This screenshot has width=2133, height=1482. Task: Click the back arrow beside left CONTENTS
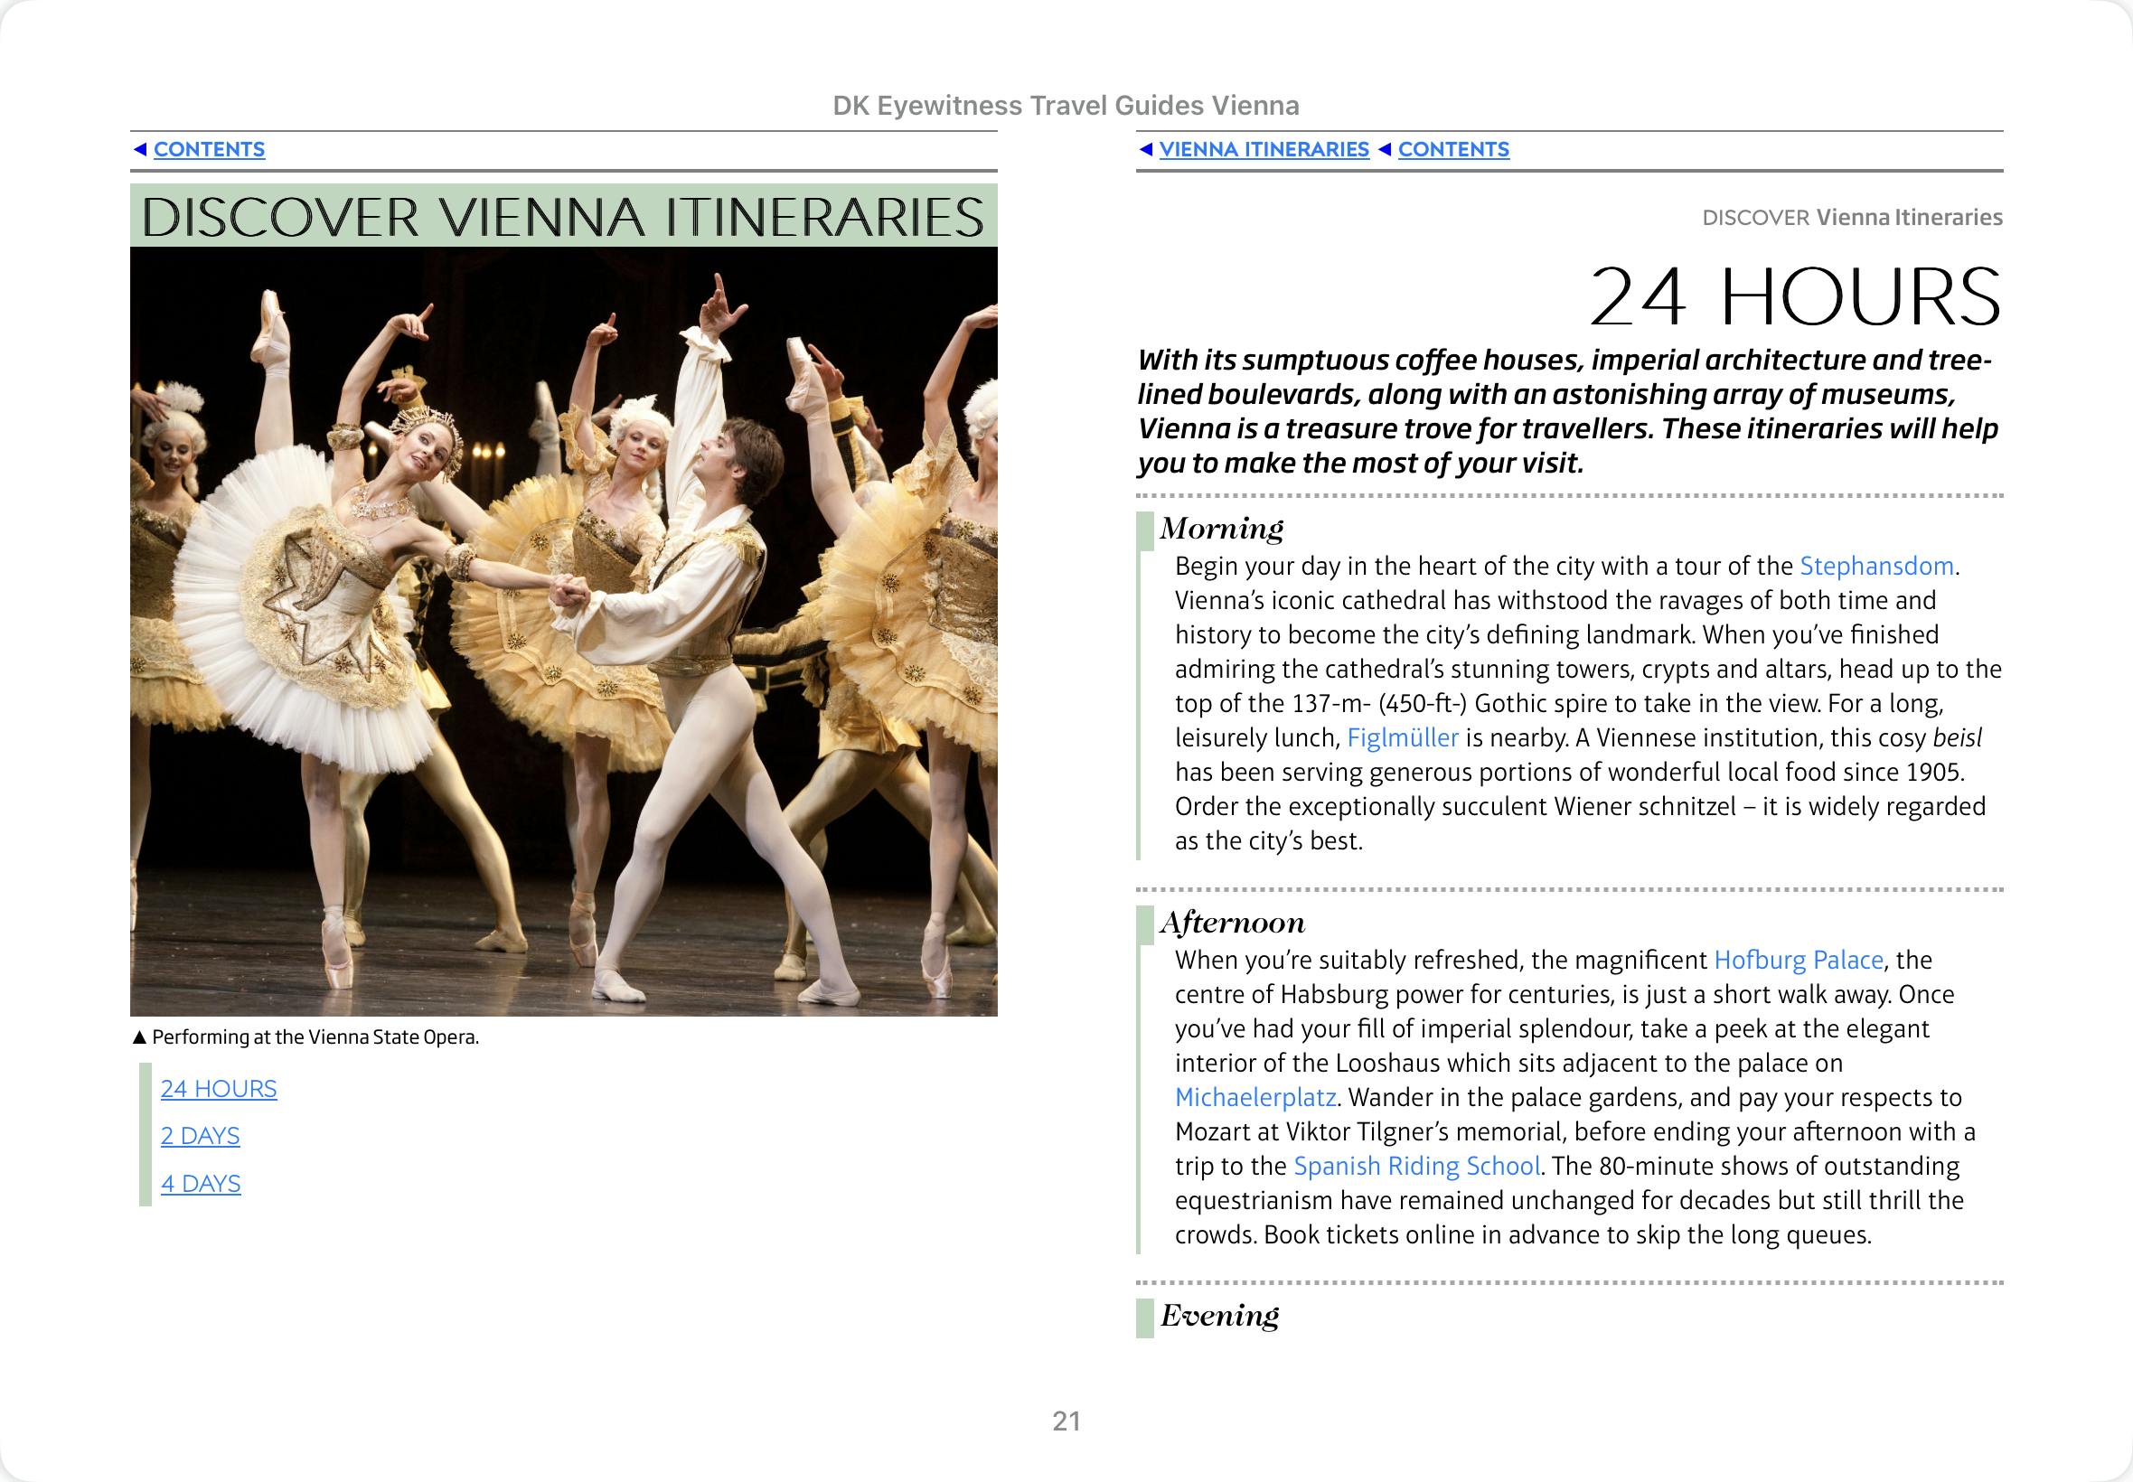pos(140,149)
